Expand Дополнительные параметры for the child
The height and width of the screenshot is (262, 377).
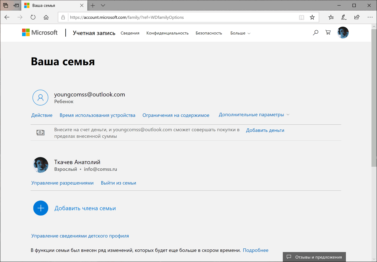[254, 115]
